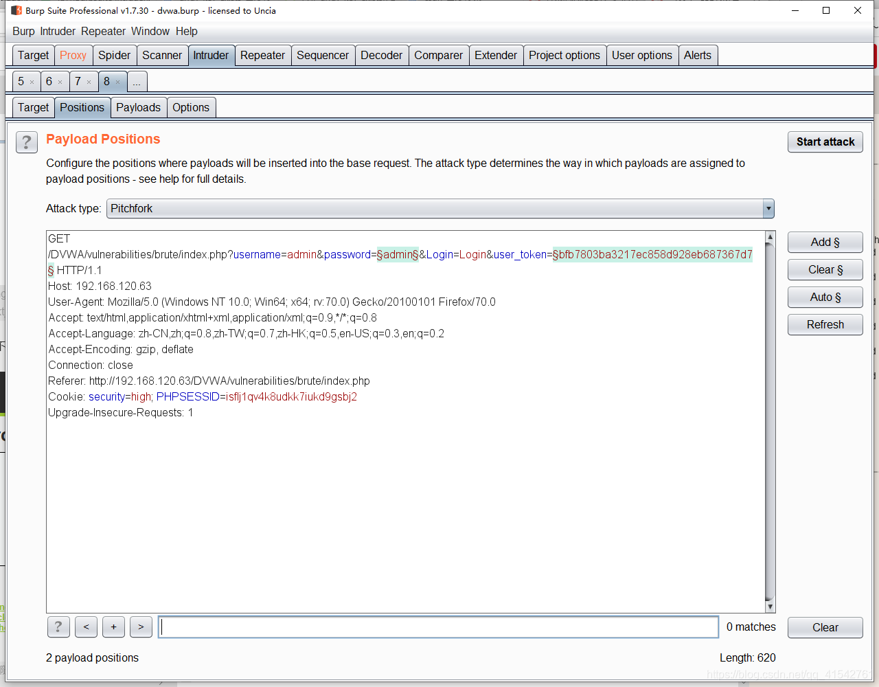Switch to the Proxy tab
This screenshot has width=879, height=687.
73,55
